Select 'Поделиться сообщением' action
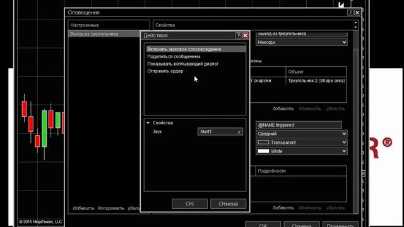The width and height of the screenshot is (404, 227). point(174,57)
